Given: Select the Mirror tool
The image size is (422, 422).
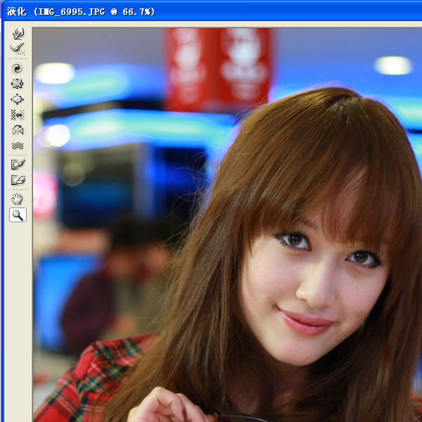Looking at the screenshot, I should [18, 130].
